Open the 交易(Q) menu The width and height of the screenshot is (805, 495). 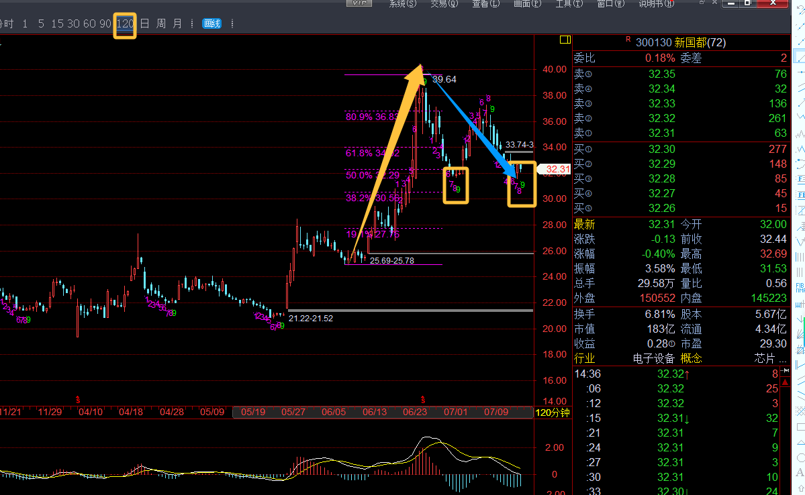pyautogui.click(x=444, y=3)
